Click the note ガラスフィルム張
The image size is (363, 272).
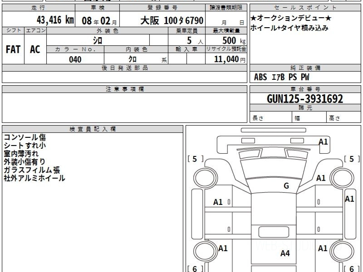32,170
